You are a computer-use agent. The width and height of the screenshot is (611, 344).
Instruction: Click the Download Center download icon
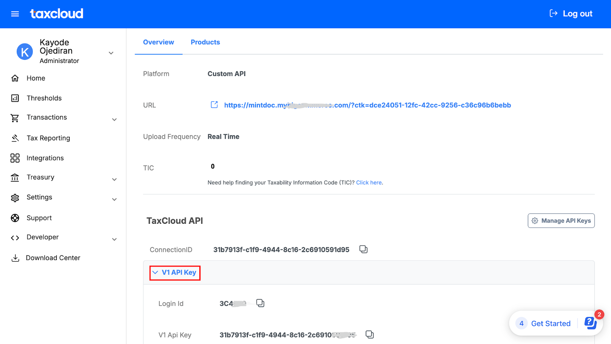(x=15, y=258)
